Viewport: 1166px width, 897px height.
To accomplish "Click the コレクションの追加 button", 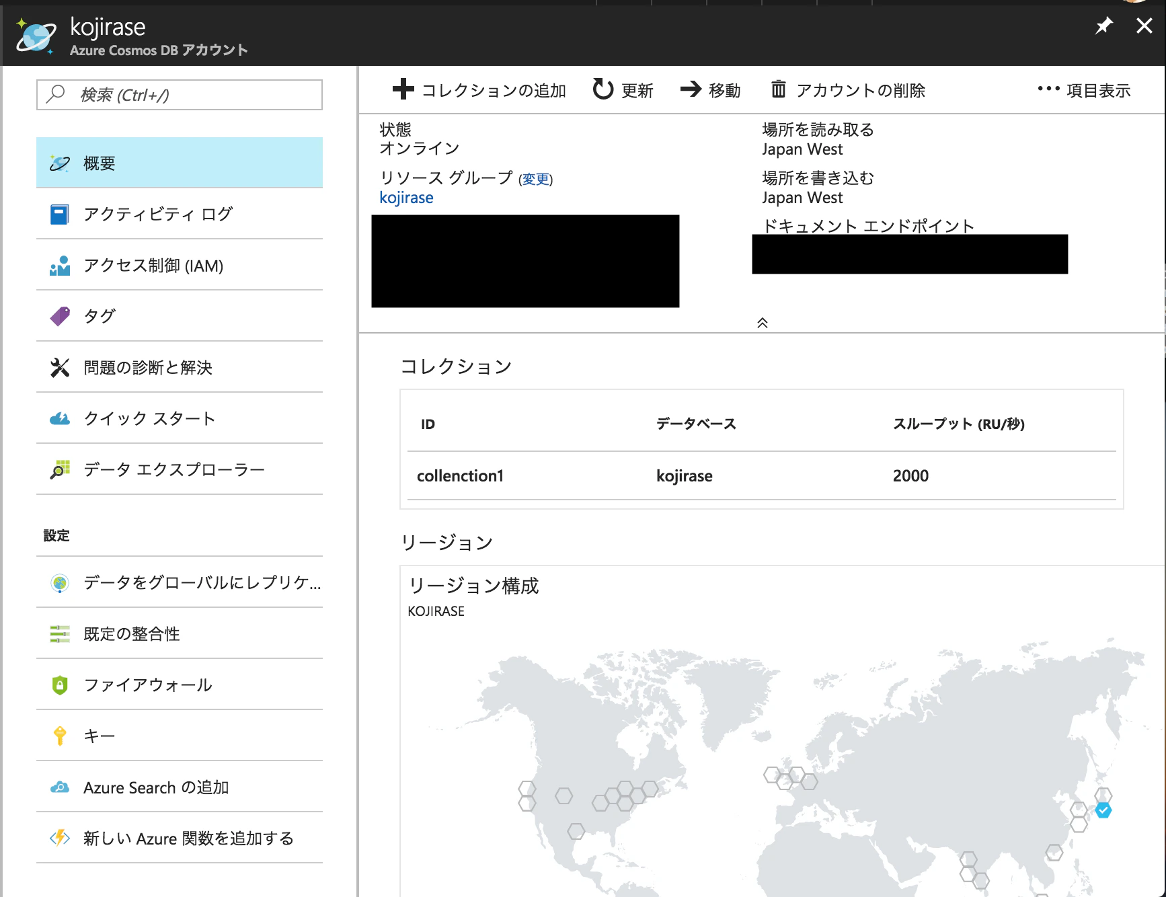I will 479,90.
